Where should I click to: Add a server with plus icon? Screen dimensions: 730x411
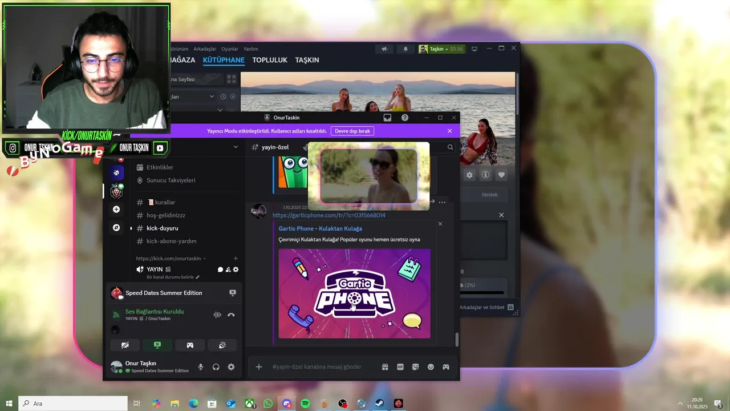116,209
